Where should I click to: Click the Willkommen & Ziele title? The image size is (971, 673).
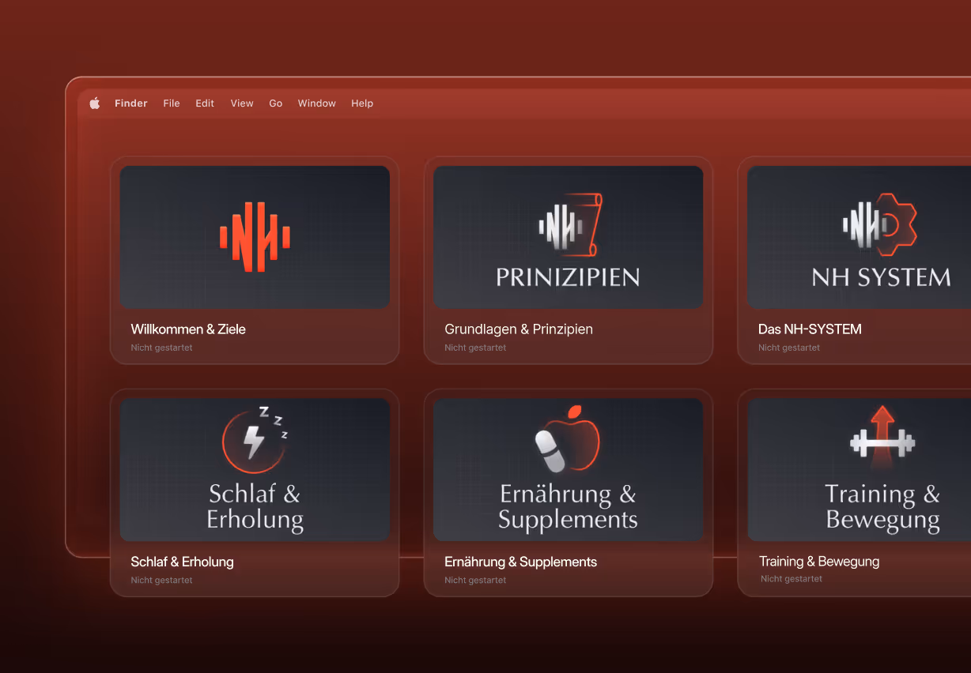coord(188,329)
